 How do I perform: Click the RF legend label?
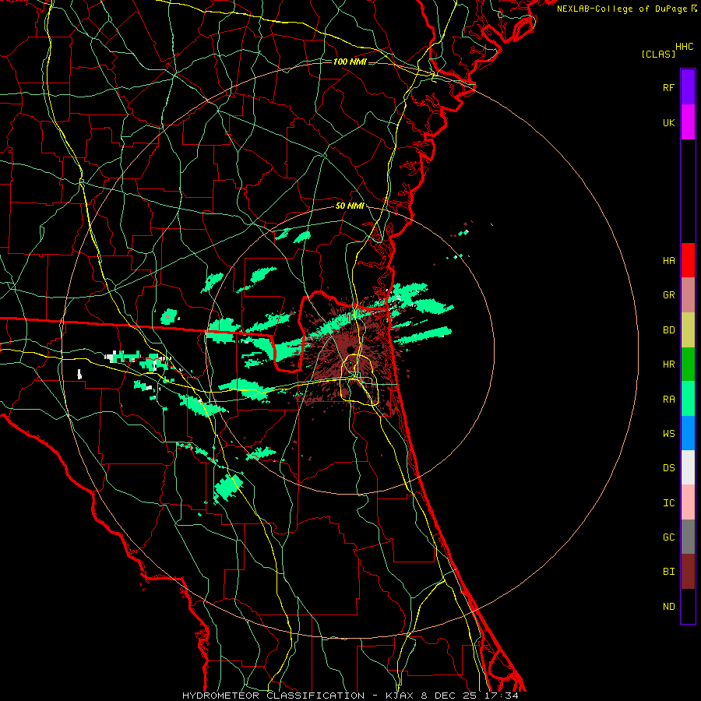click(668, 88)
